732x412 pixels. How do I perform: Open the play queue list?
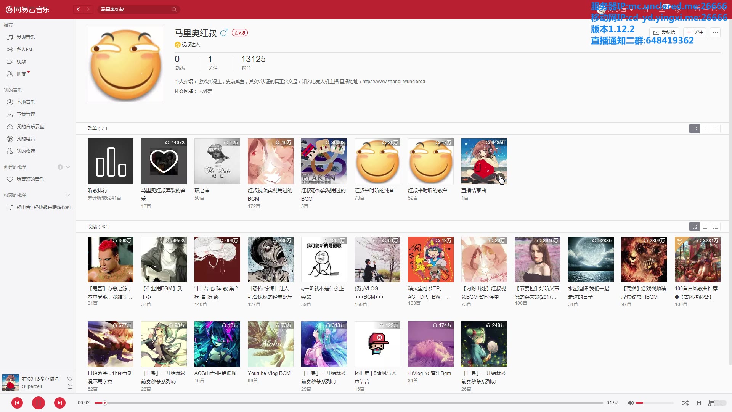[x=712, y=403]
